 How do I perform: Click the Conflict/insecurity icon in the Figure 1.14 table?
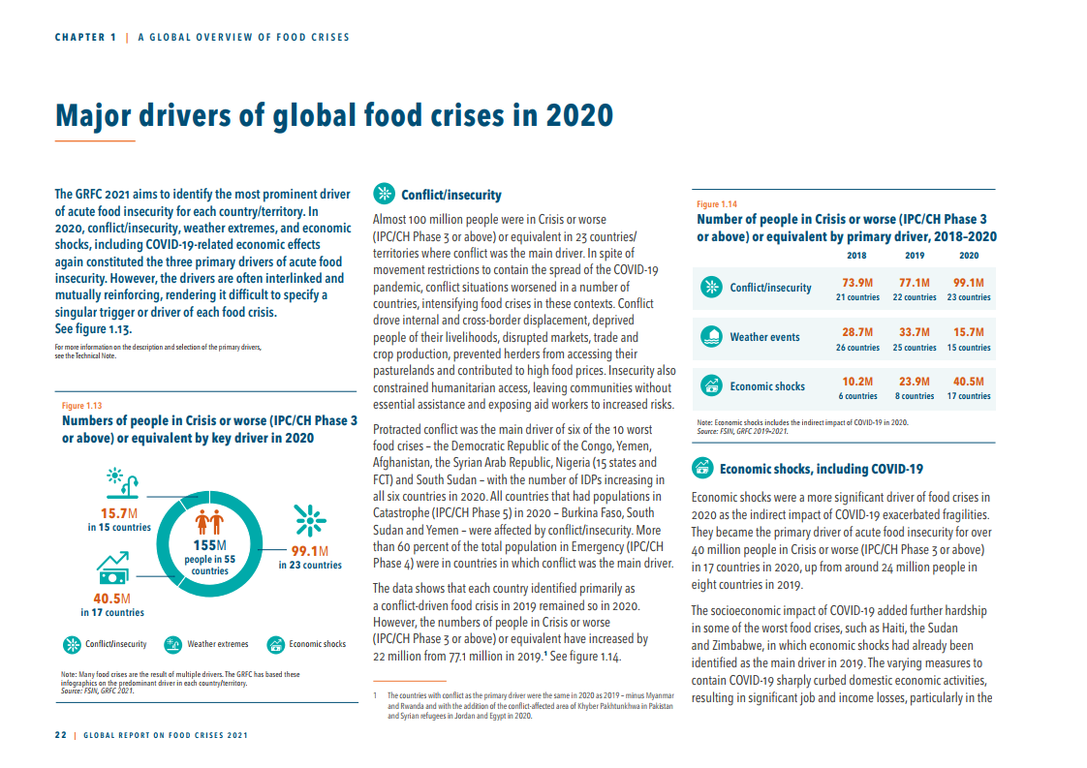[712, 288]
